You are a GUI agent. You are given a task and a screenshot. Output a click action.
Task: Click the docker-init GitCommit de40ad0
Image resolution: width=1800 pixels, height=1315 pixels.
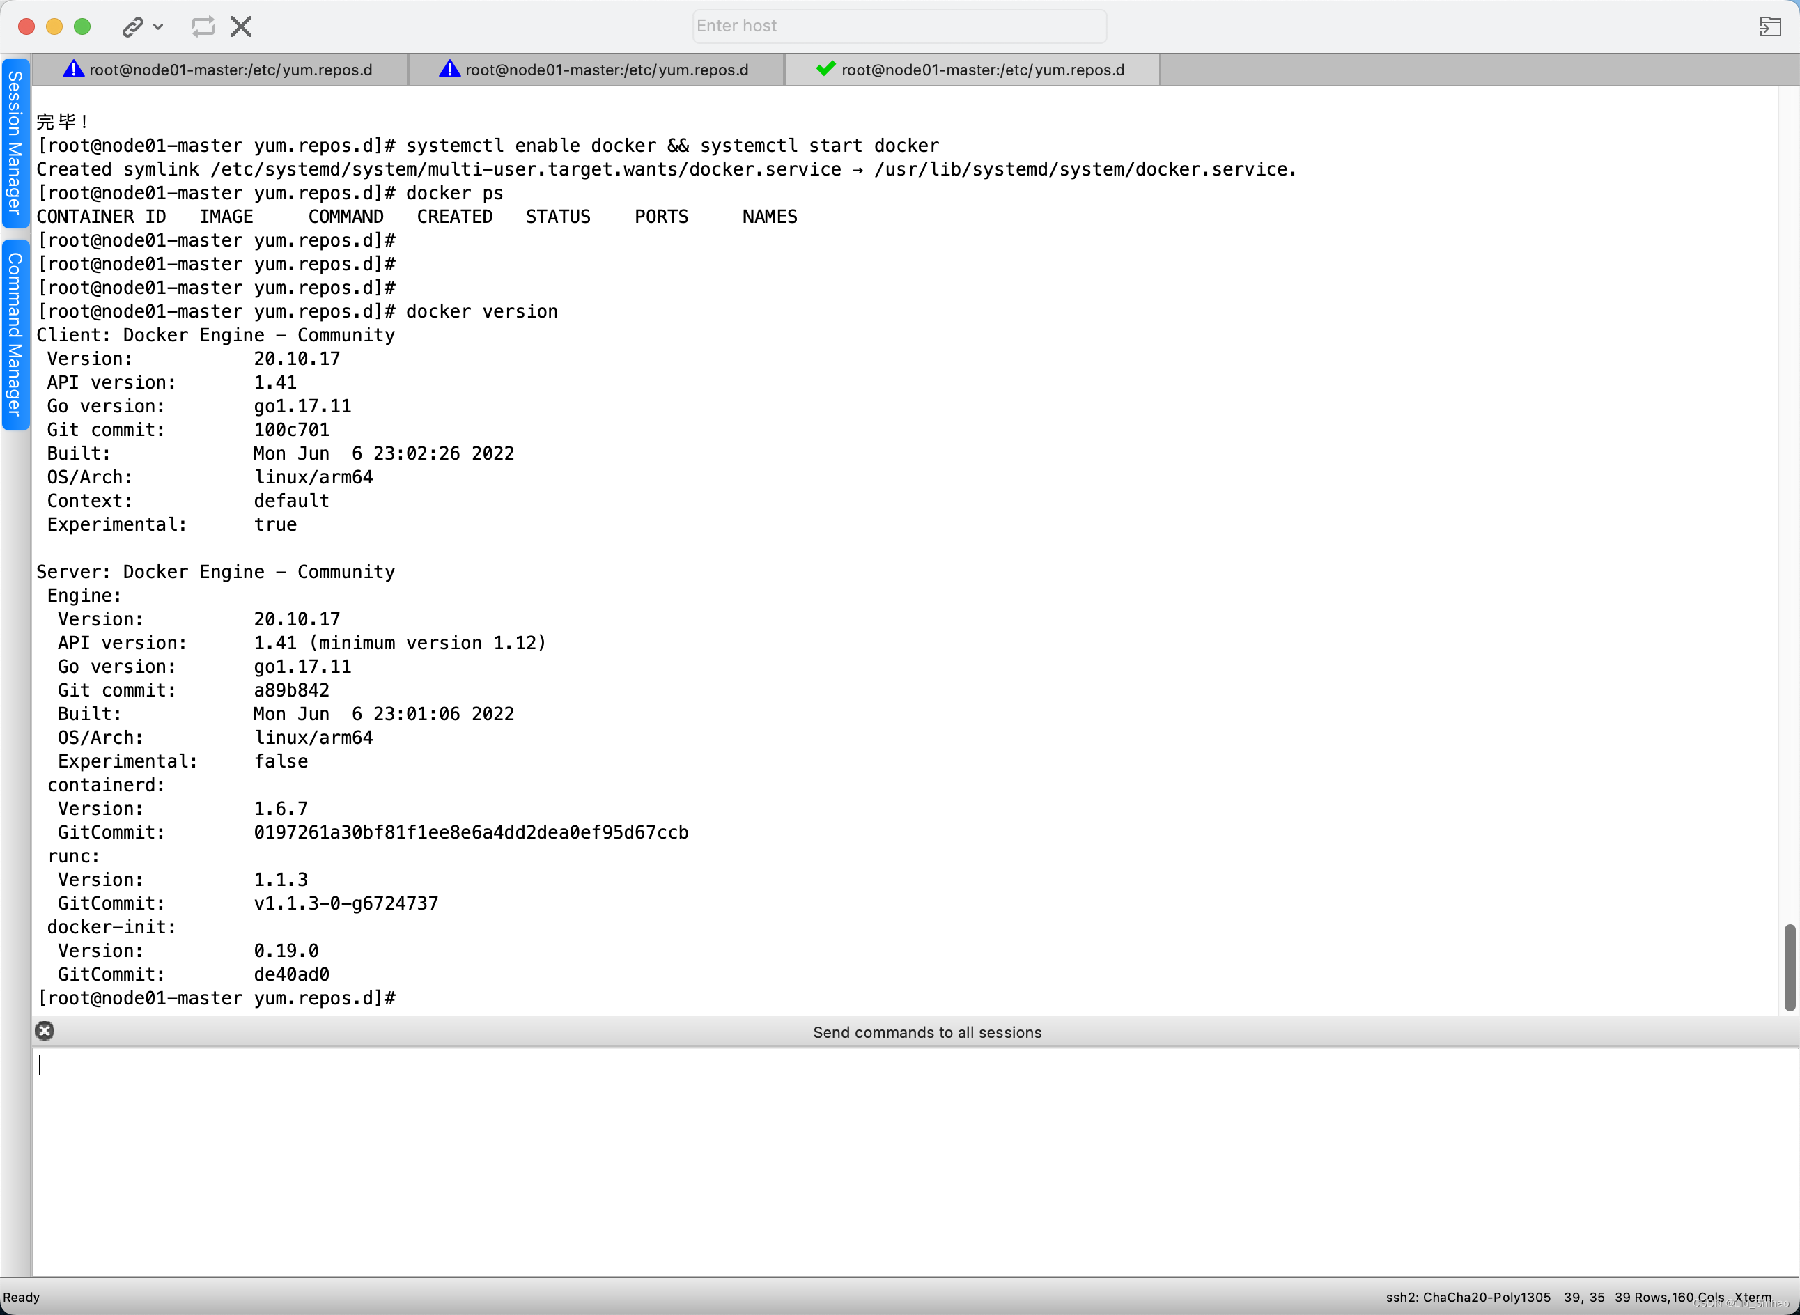[x=290, y=974]
